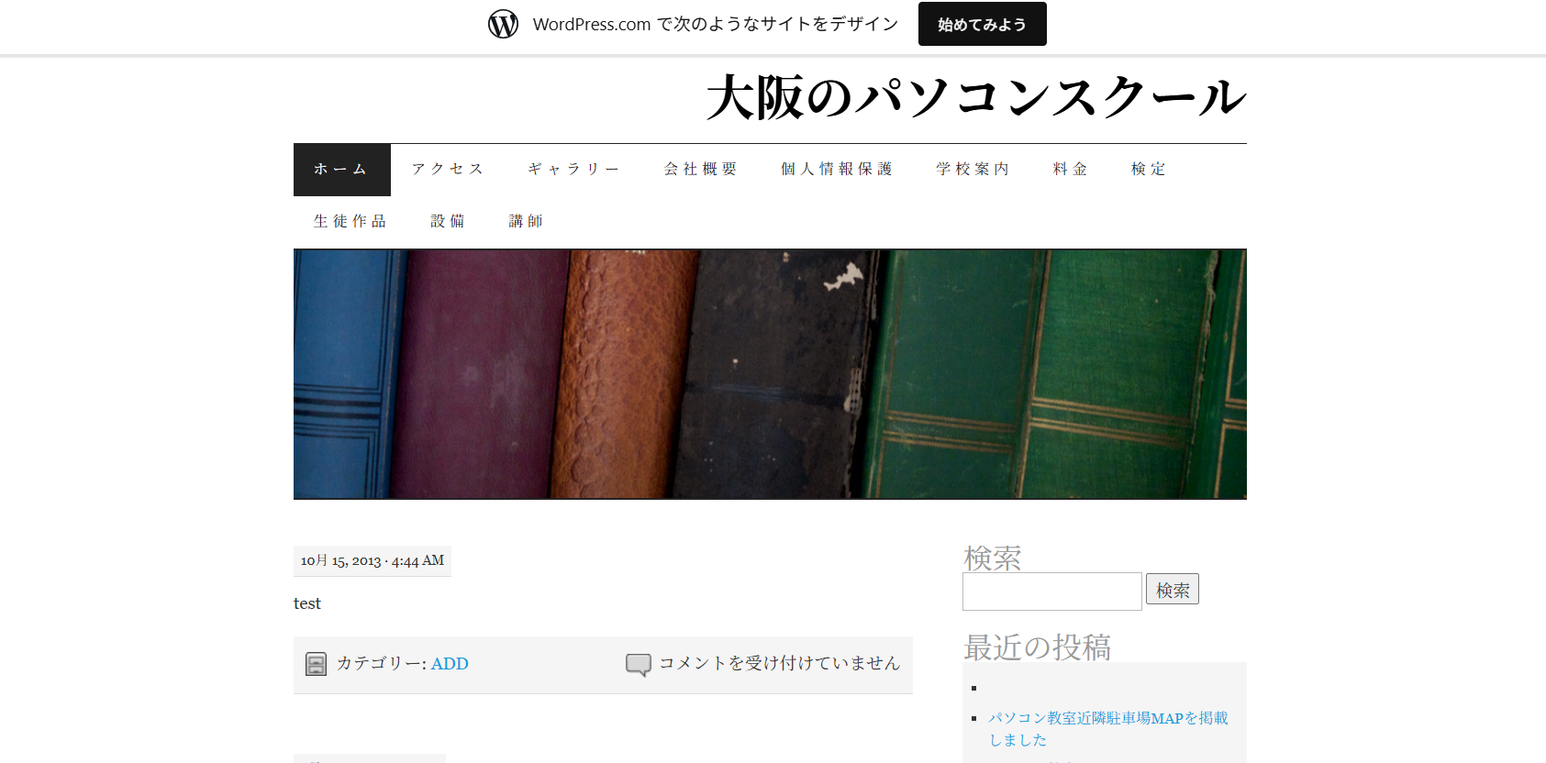This screenshot has height=763, width=1546.
Task: Click the 検索 submit button
Action: (x=1172, y=590)
